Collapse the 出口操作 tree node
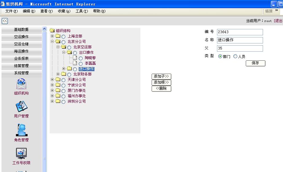This screenshot has height=172, width=283. click(x=64, y=53)
